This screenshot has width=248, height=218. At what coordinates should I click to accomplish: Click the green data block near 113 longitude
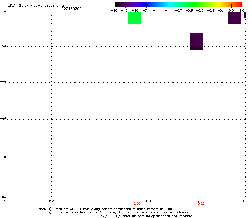tap(134, 18)
